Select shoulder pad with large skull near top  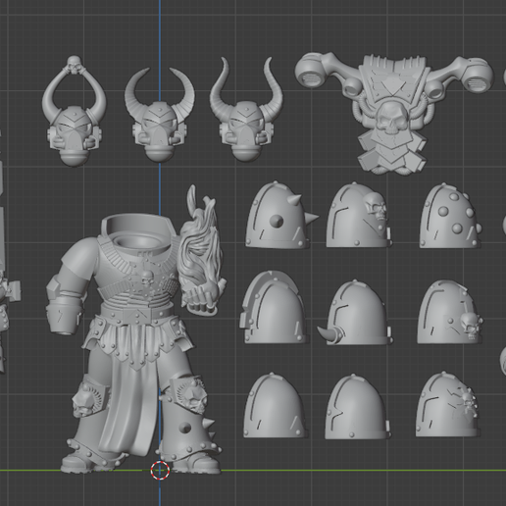[x=359, y=216]
